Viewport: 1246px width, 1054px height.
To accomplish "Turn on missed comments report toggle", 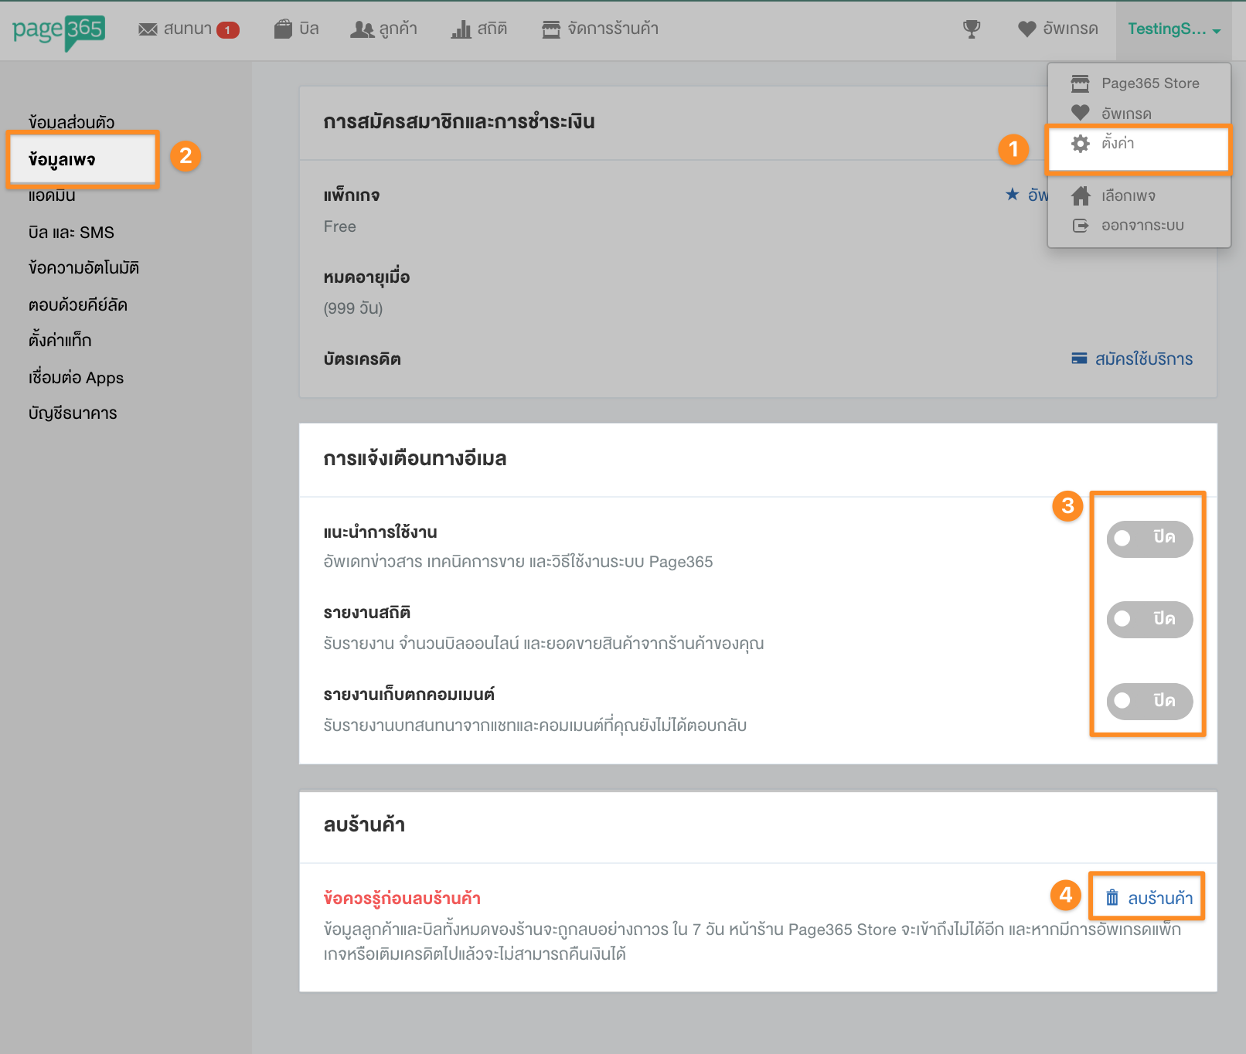I will point(1149,701).
